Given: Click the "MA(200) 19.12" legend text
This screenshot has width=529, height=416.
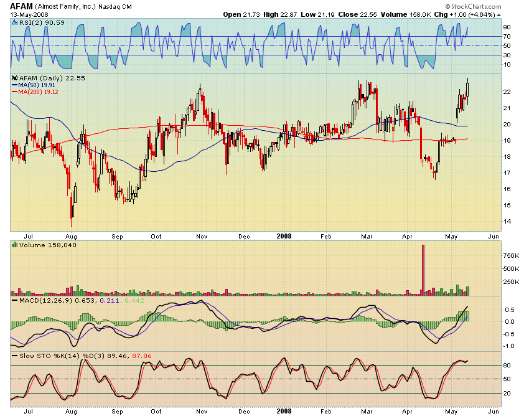Looking at the screenshot, I should 38,92.
